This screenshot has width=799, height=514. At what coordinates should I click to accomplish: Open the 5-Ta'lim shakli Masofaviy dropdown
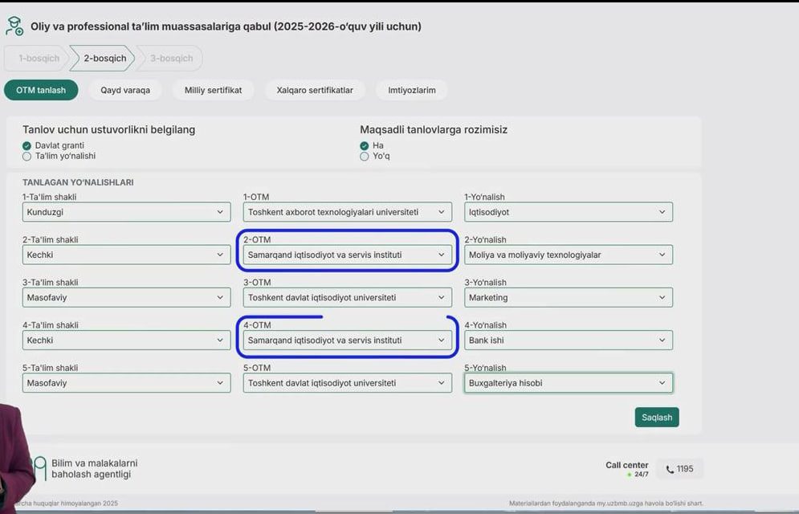[x=126, y=383]
